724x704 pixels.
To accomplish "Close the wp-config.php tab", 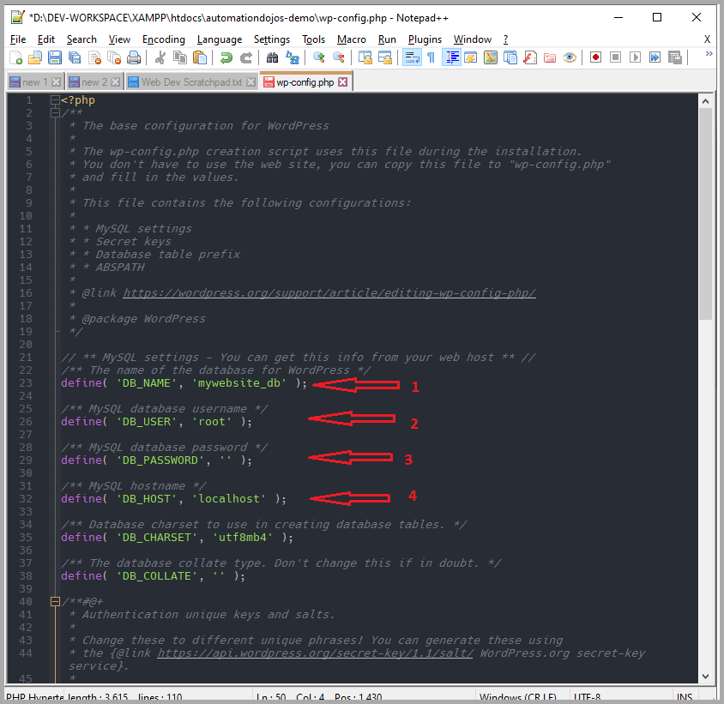I will point(343,82).
